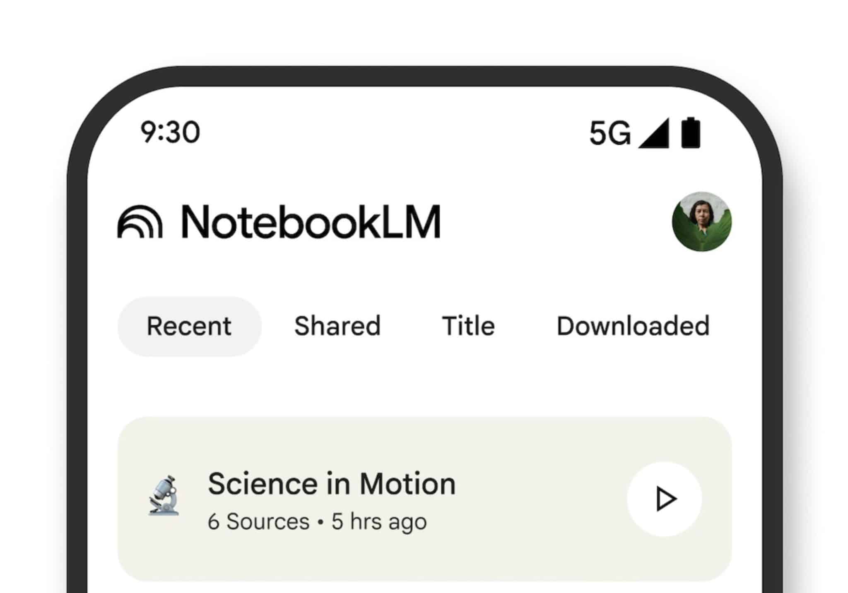
Task: Switch to the Shared tab
Action: coord(337,326)
